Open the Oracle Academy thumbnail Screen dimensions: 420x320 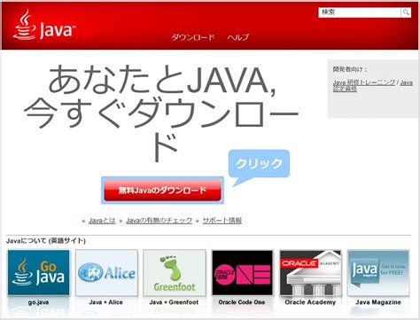(x=310, y=272)
